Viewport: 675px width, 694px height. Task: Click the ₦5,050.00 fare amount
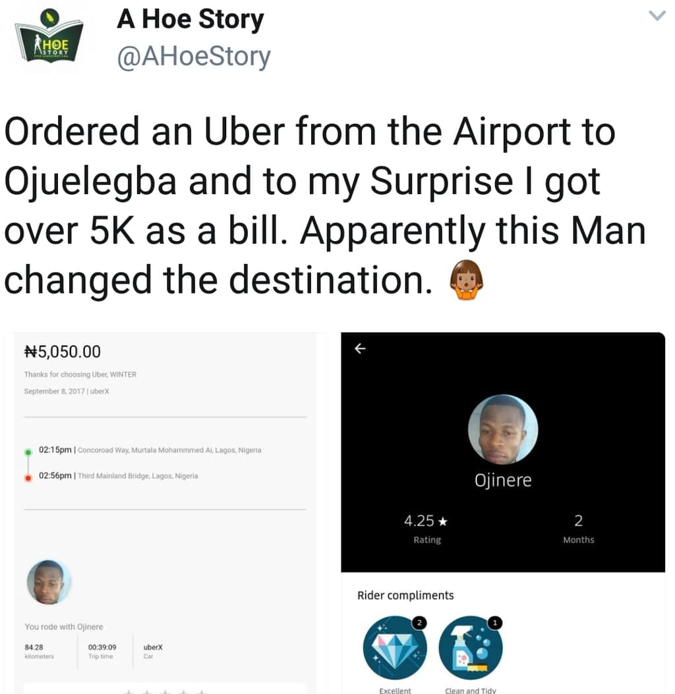[63, 352]
